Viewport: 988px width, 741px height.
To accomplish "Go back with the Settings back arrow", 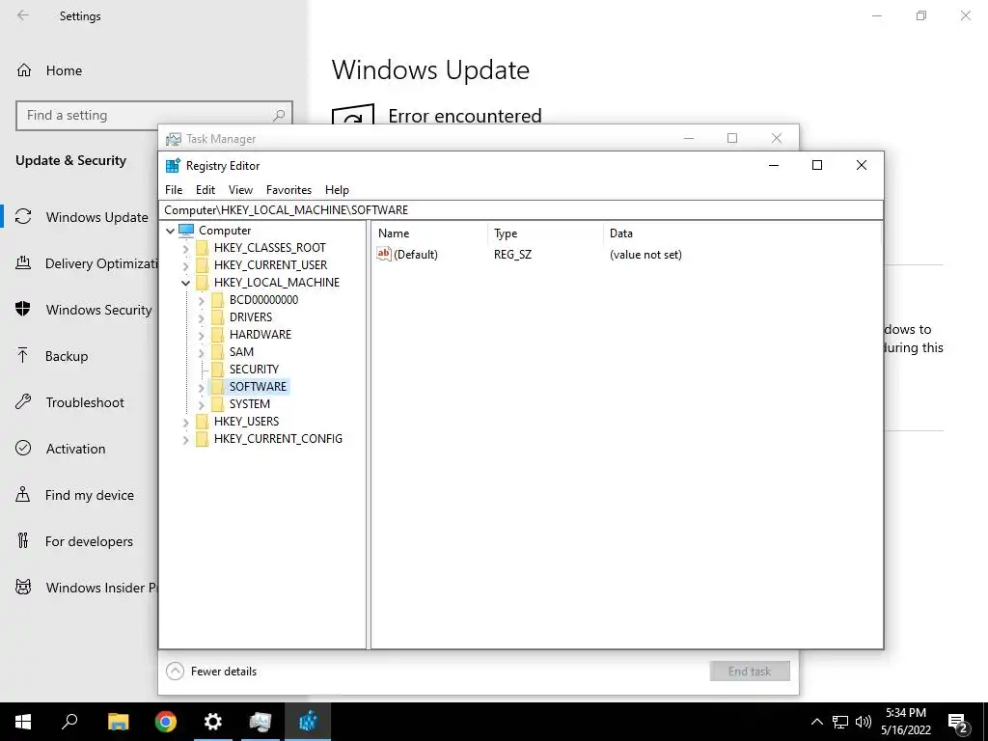I will [23, 15].
